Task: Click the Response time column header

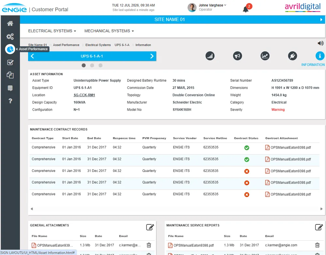Action: coord(124,138)
